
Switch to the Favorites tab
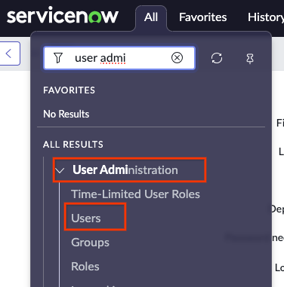pyautogui.click(x=203, y=17)
